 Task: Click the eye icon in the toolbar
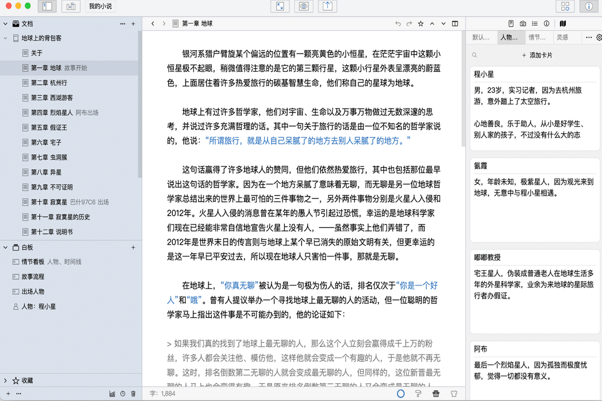[x=304, y=6]
